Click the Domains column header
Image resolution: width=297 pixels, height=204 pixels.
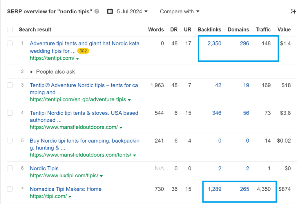coord(238,30)
